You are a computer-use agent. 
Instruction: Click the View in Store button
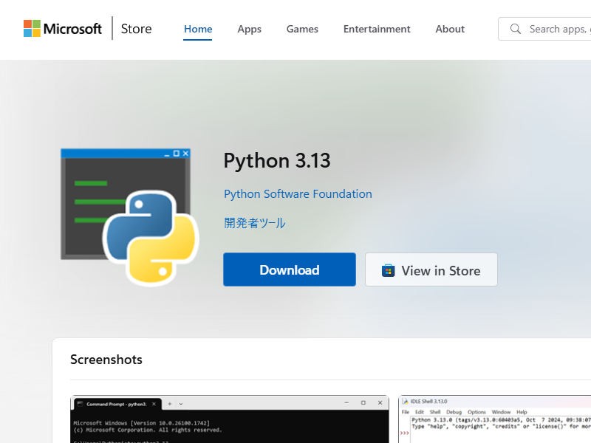[431, 269]
